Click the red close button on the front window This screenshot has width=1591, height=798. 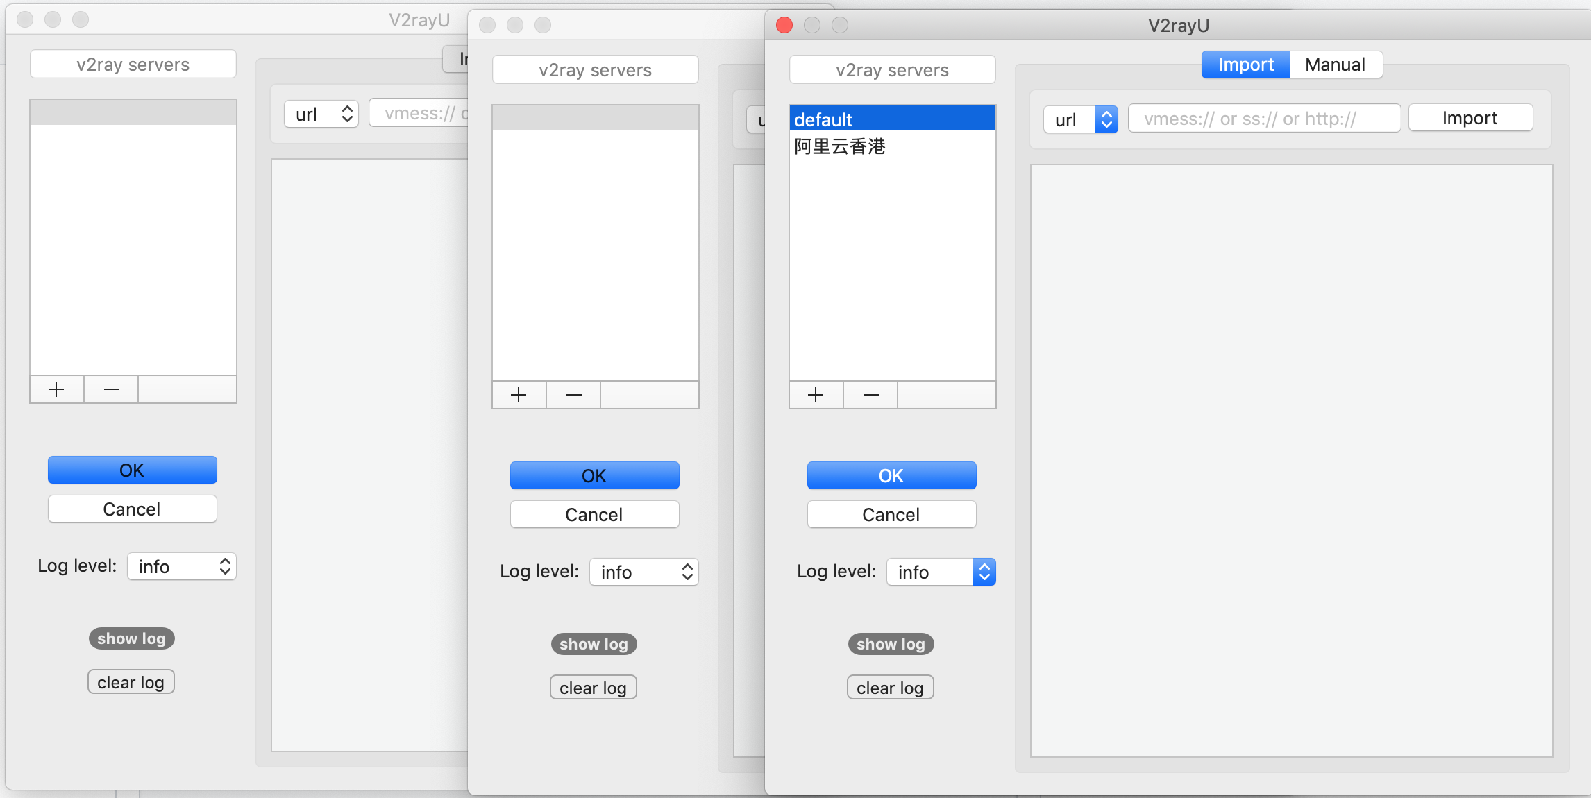tap(784, 25)
